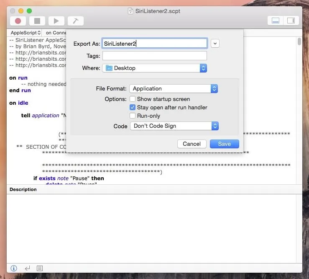Click the 'on run' line in script
The image size is (309, 279).
18,78
